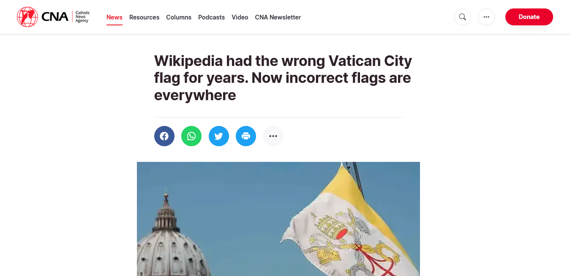Click the CNA lettering in header
570x276 pixels.
click(55, 17)
